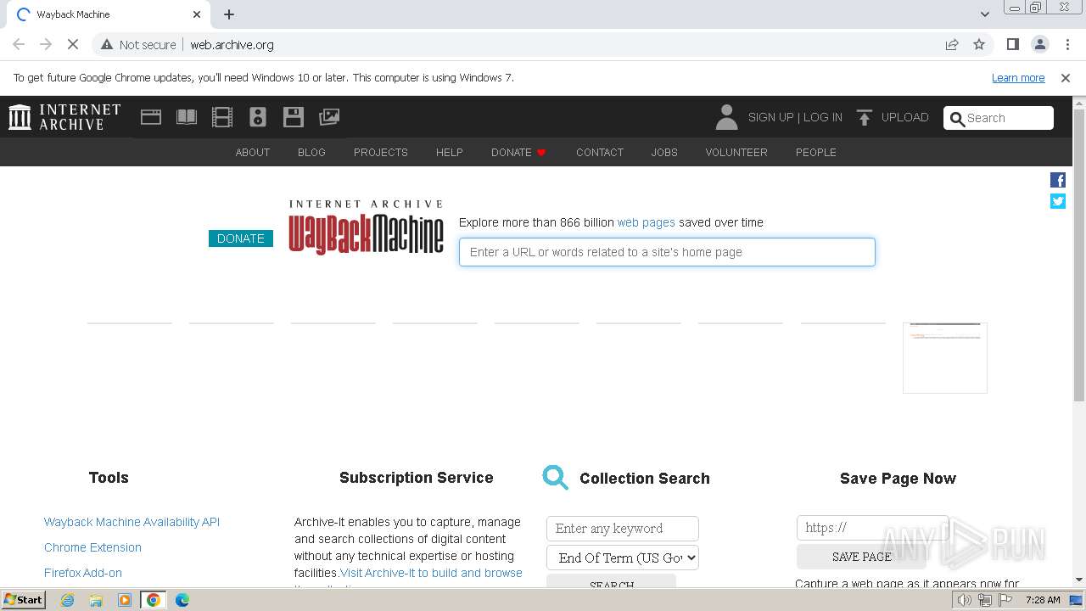Image resolution: width=1086 pixels, height=611 pixels.
Task: Open the DONATE menu item with heart
Action: (x=518, y=152)
